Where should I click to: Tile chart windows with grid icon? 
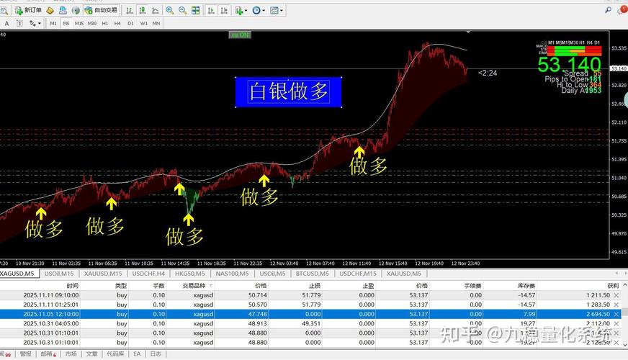point(195,10)
